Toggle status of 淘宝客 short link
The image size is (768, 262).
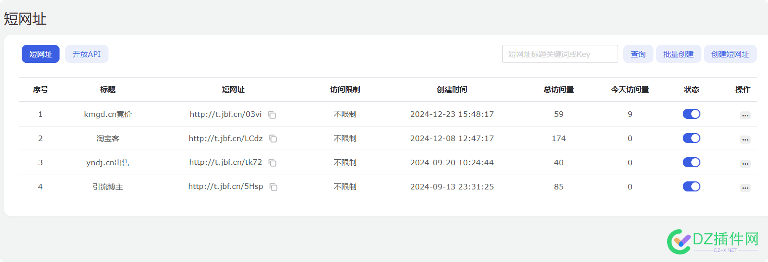click(x=691, y=138)
